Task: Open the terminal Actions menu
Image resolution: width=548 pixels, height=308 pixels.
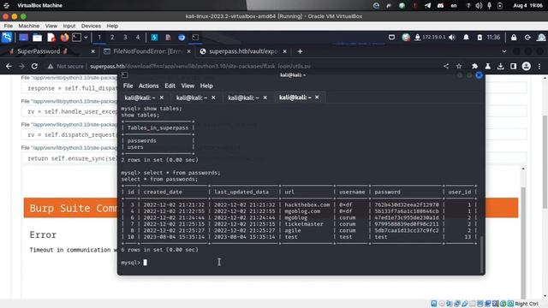Action: (148, 86)
